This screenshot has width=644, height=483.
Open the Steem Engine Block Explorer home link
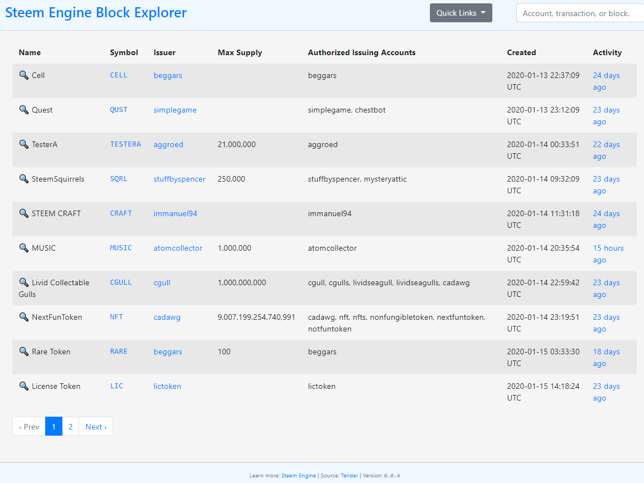coord(96,13)
